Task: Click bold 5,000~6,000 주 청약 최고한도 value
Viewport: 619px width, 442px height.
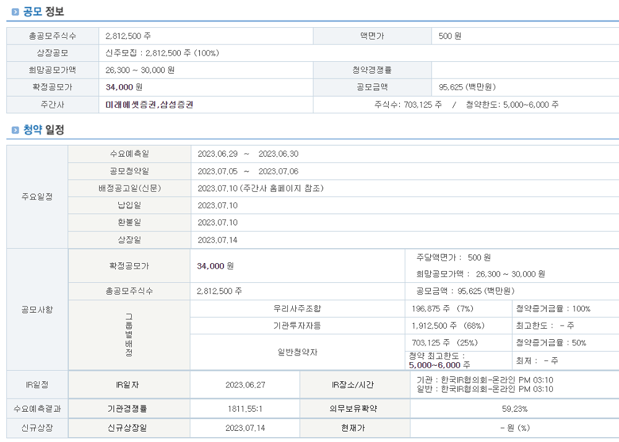Action: pos(439,365)
